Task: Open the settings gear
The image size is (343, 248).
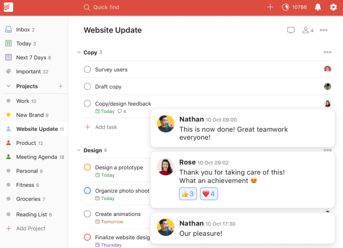Action: [x=333, y=7]
